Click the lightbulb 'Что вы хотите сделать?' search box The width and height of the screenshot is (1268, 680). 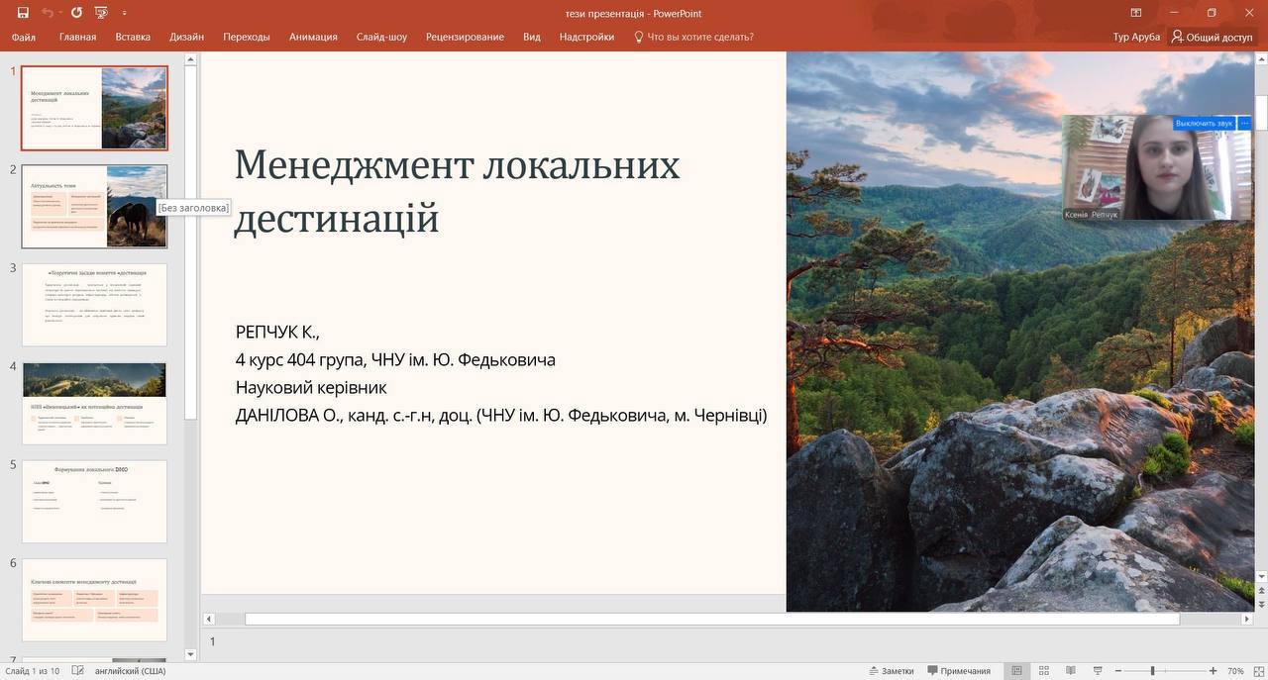coord(693,37)
